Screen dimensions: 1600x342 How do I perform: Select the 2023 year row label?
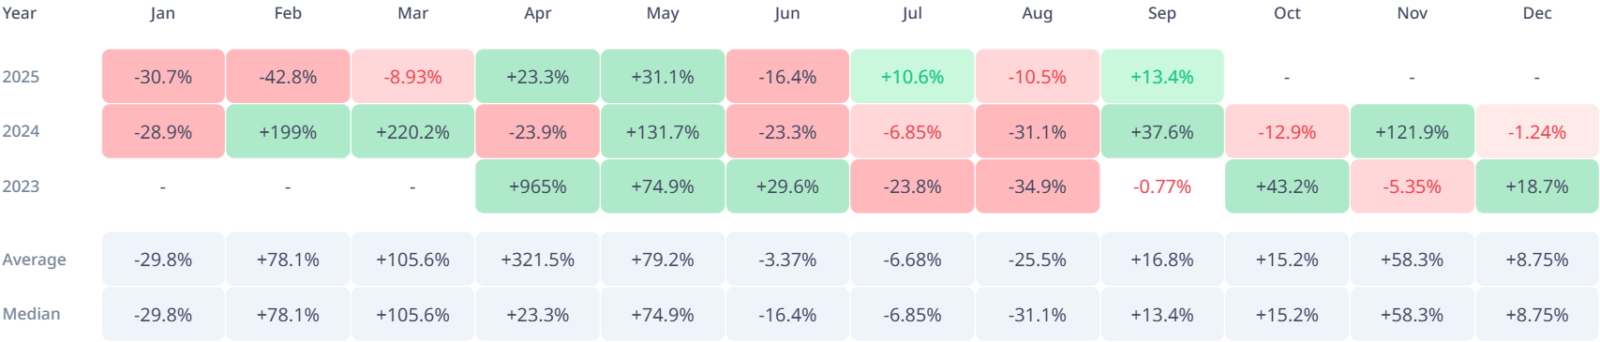click(x=21, y=186)
